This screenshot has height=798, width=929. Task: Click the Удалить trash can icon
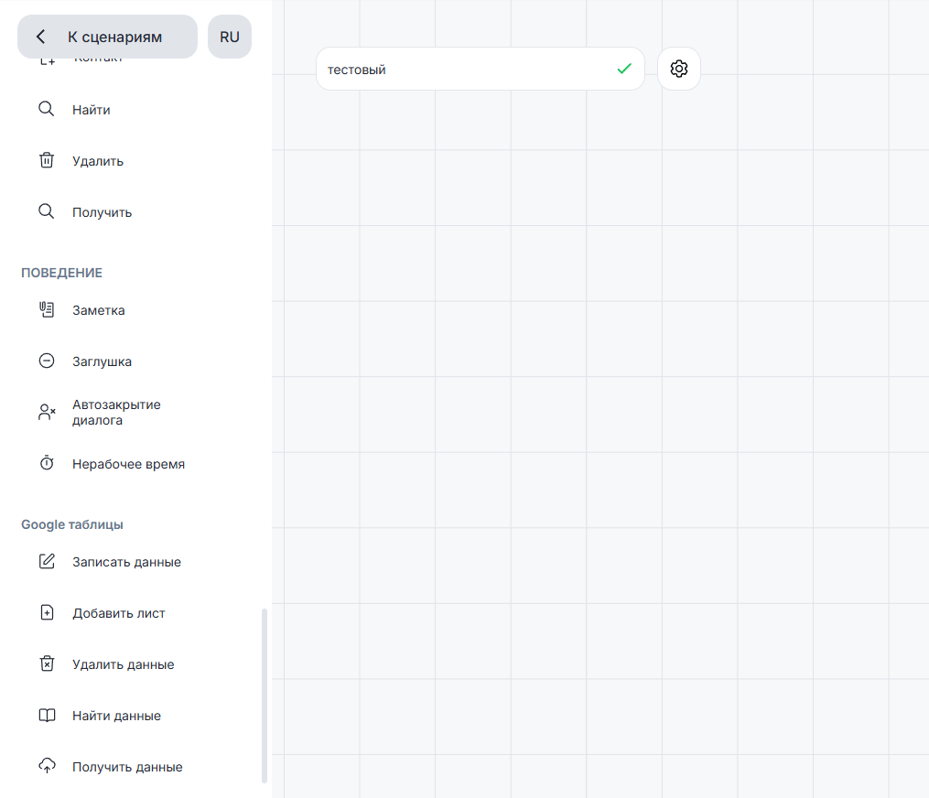point(47,161)
